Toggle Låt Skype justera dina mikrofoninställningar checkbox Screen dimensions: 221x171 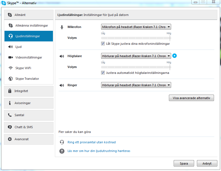(103, 44)
